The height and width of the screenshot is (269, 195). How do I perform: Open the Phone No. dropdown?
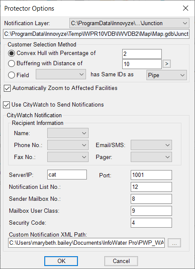click(68, 145)
